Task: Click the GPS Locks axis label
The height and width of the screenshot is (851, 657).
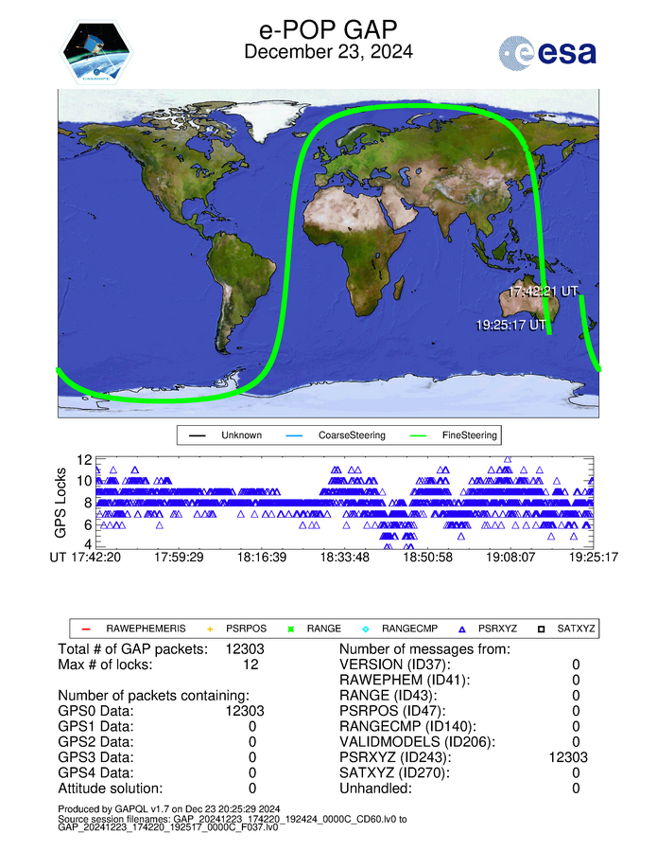Action: coord(62,501)
